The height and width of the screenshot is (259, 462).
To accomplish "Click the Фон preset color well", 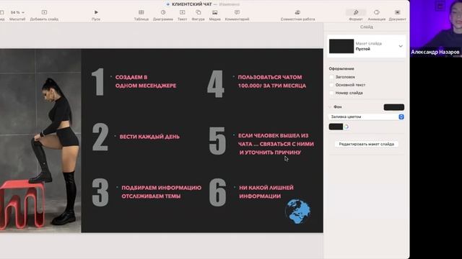I will point(394,107).
